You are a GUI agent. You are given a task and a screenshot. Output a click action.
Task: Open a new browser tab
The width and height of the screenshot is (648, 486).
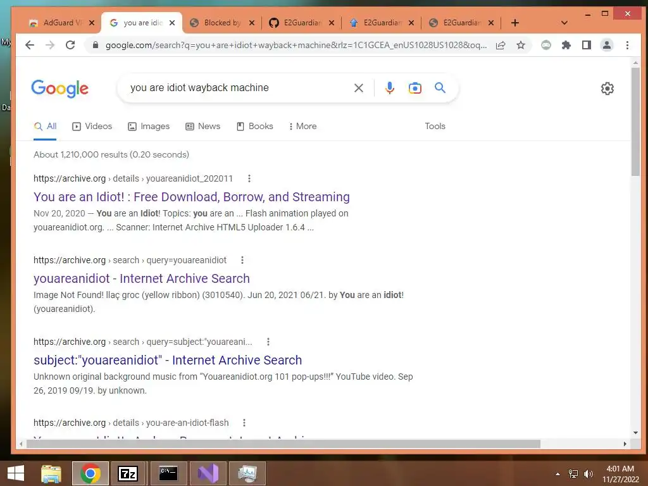coord(515,23)
